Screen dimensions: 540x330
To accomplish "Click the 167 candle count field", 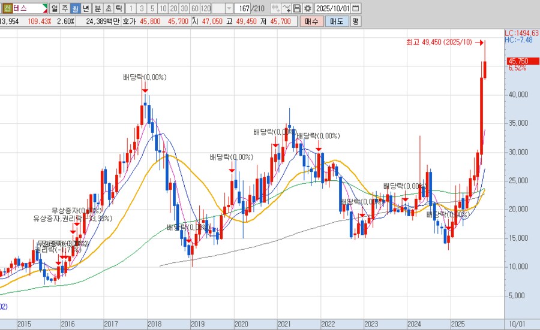I will 243,8.
